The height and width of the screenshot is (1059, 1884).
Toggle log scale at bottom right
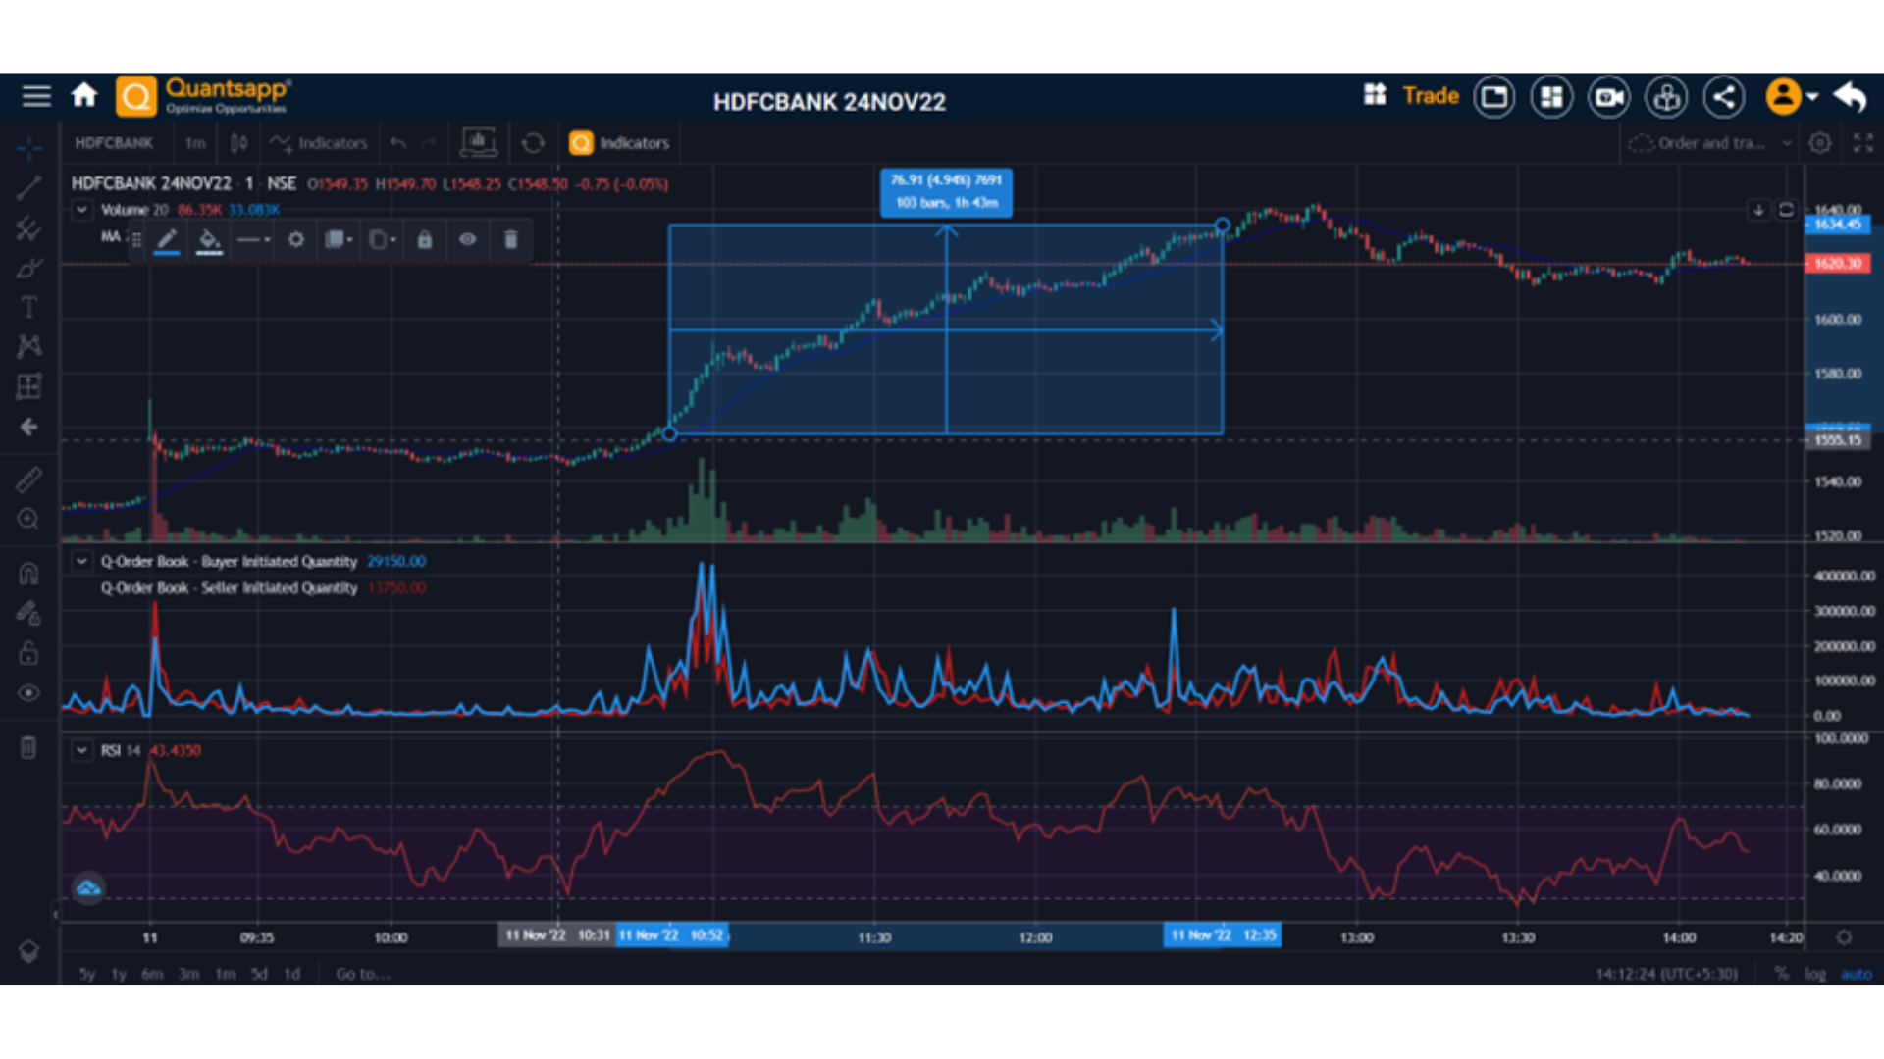[1815, 974]
